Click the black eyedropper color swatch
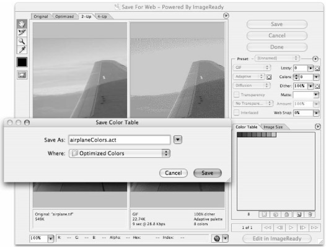Screen dimensions: 326x247 click(22, 62)
